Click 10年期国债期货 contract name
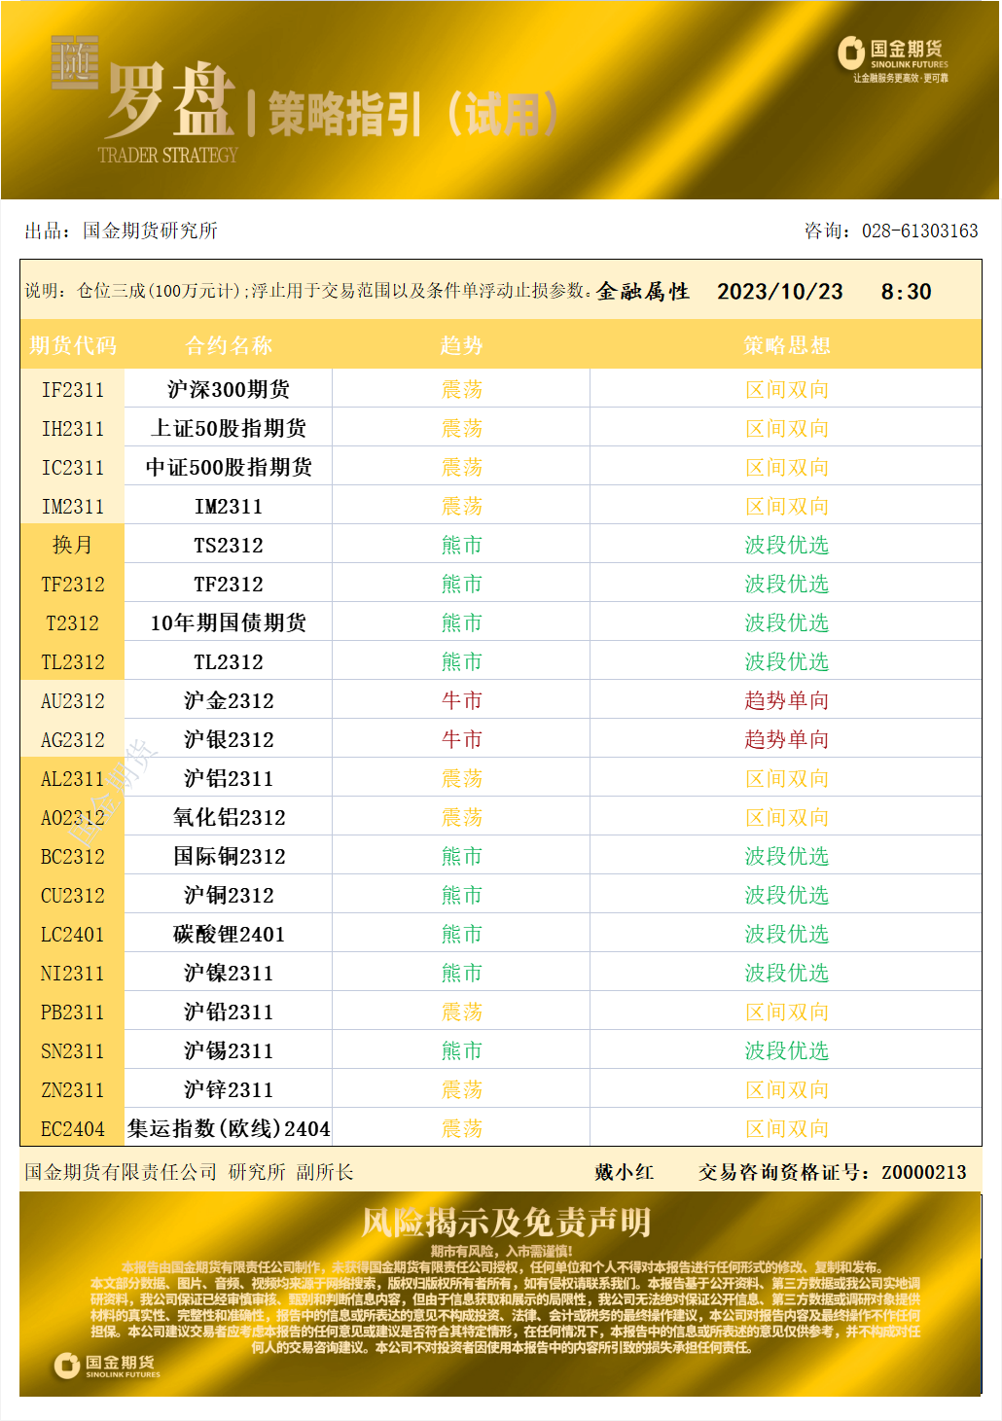The width and height of the screenshot is (1002, 1421). coord(229,622)
